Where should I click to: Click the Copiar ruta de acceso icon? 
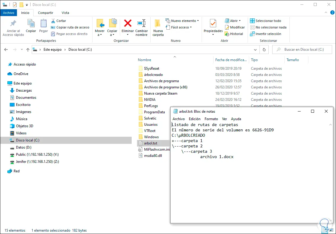click(53, 27)
